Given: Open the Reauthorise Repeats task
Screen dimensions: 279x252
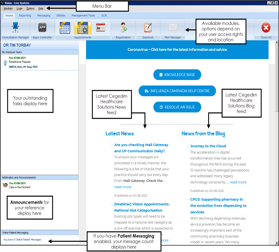Looking at the screenshot, I should (x=20, y=62).
